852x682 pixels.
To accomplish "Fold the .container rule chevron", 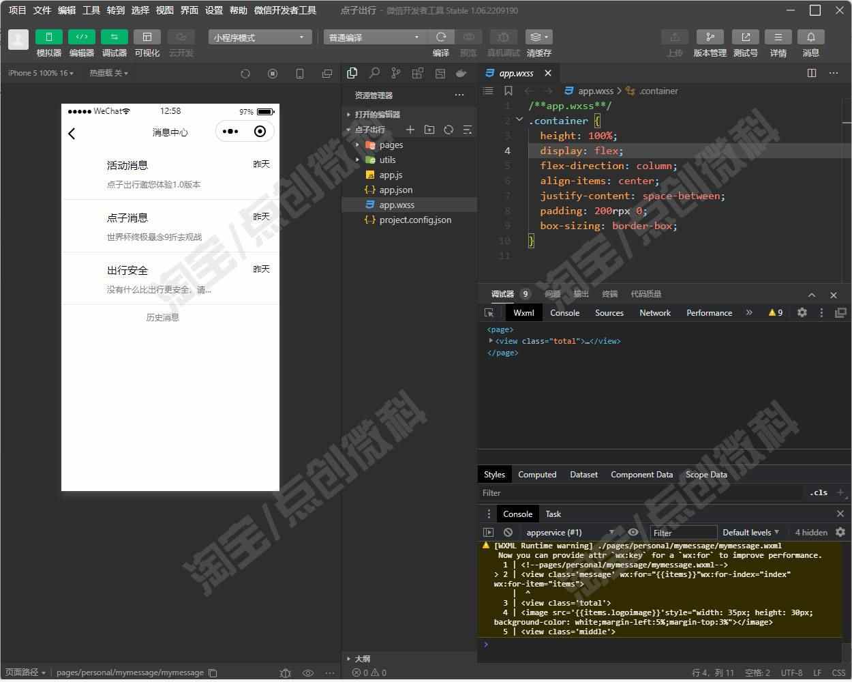I will [x=519, y=120].
